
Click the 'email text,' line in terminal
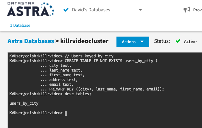[x=61, y=84]
